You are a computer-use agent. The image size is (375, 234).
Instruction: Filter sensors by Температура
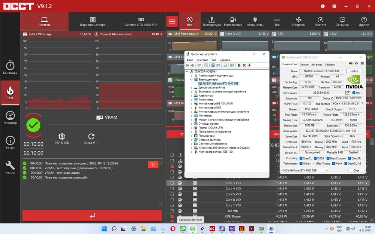(x=211, y=21)
